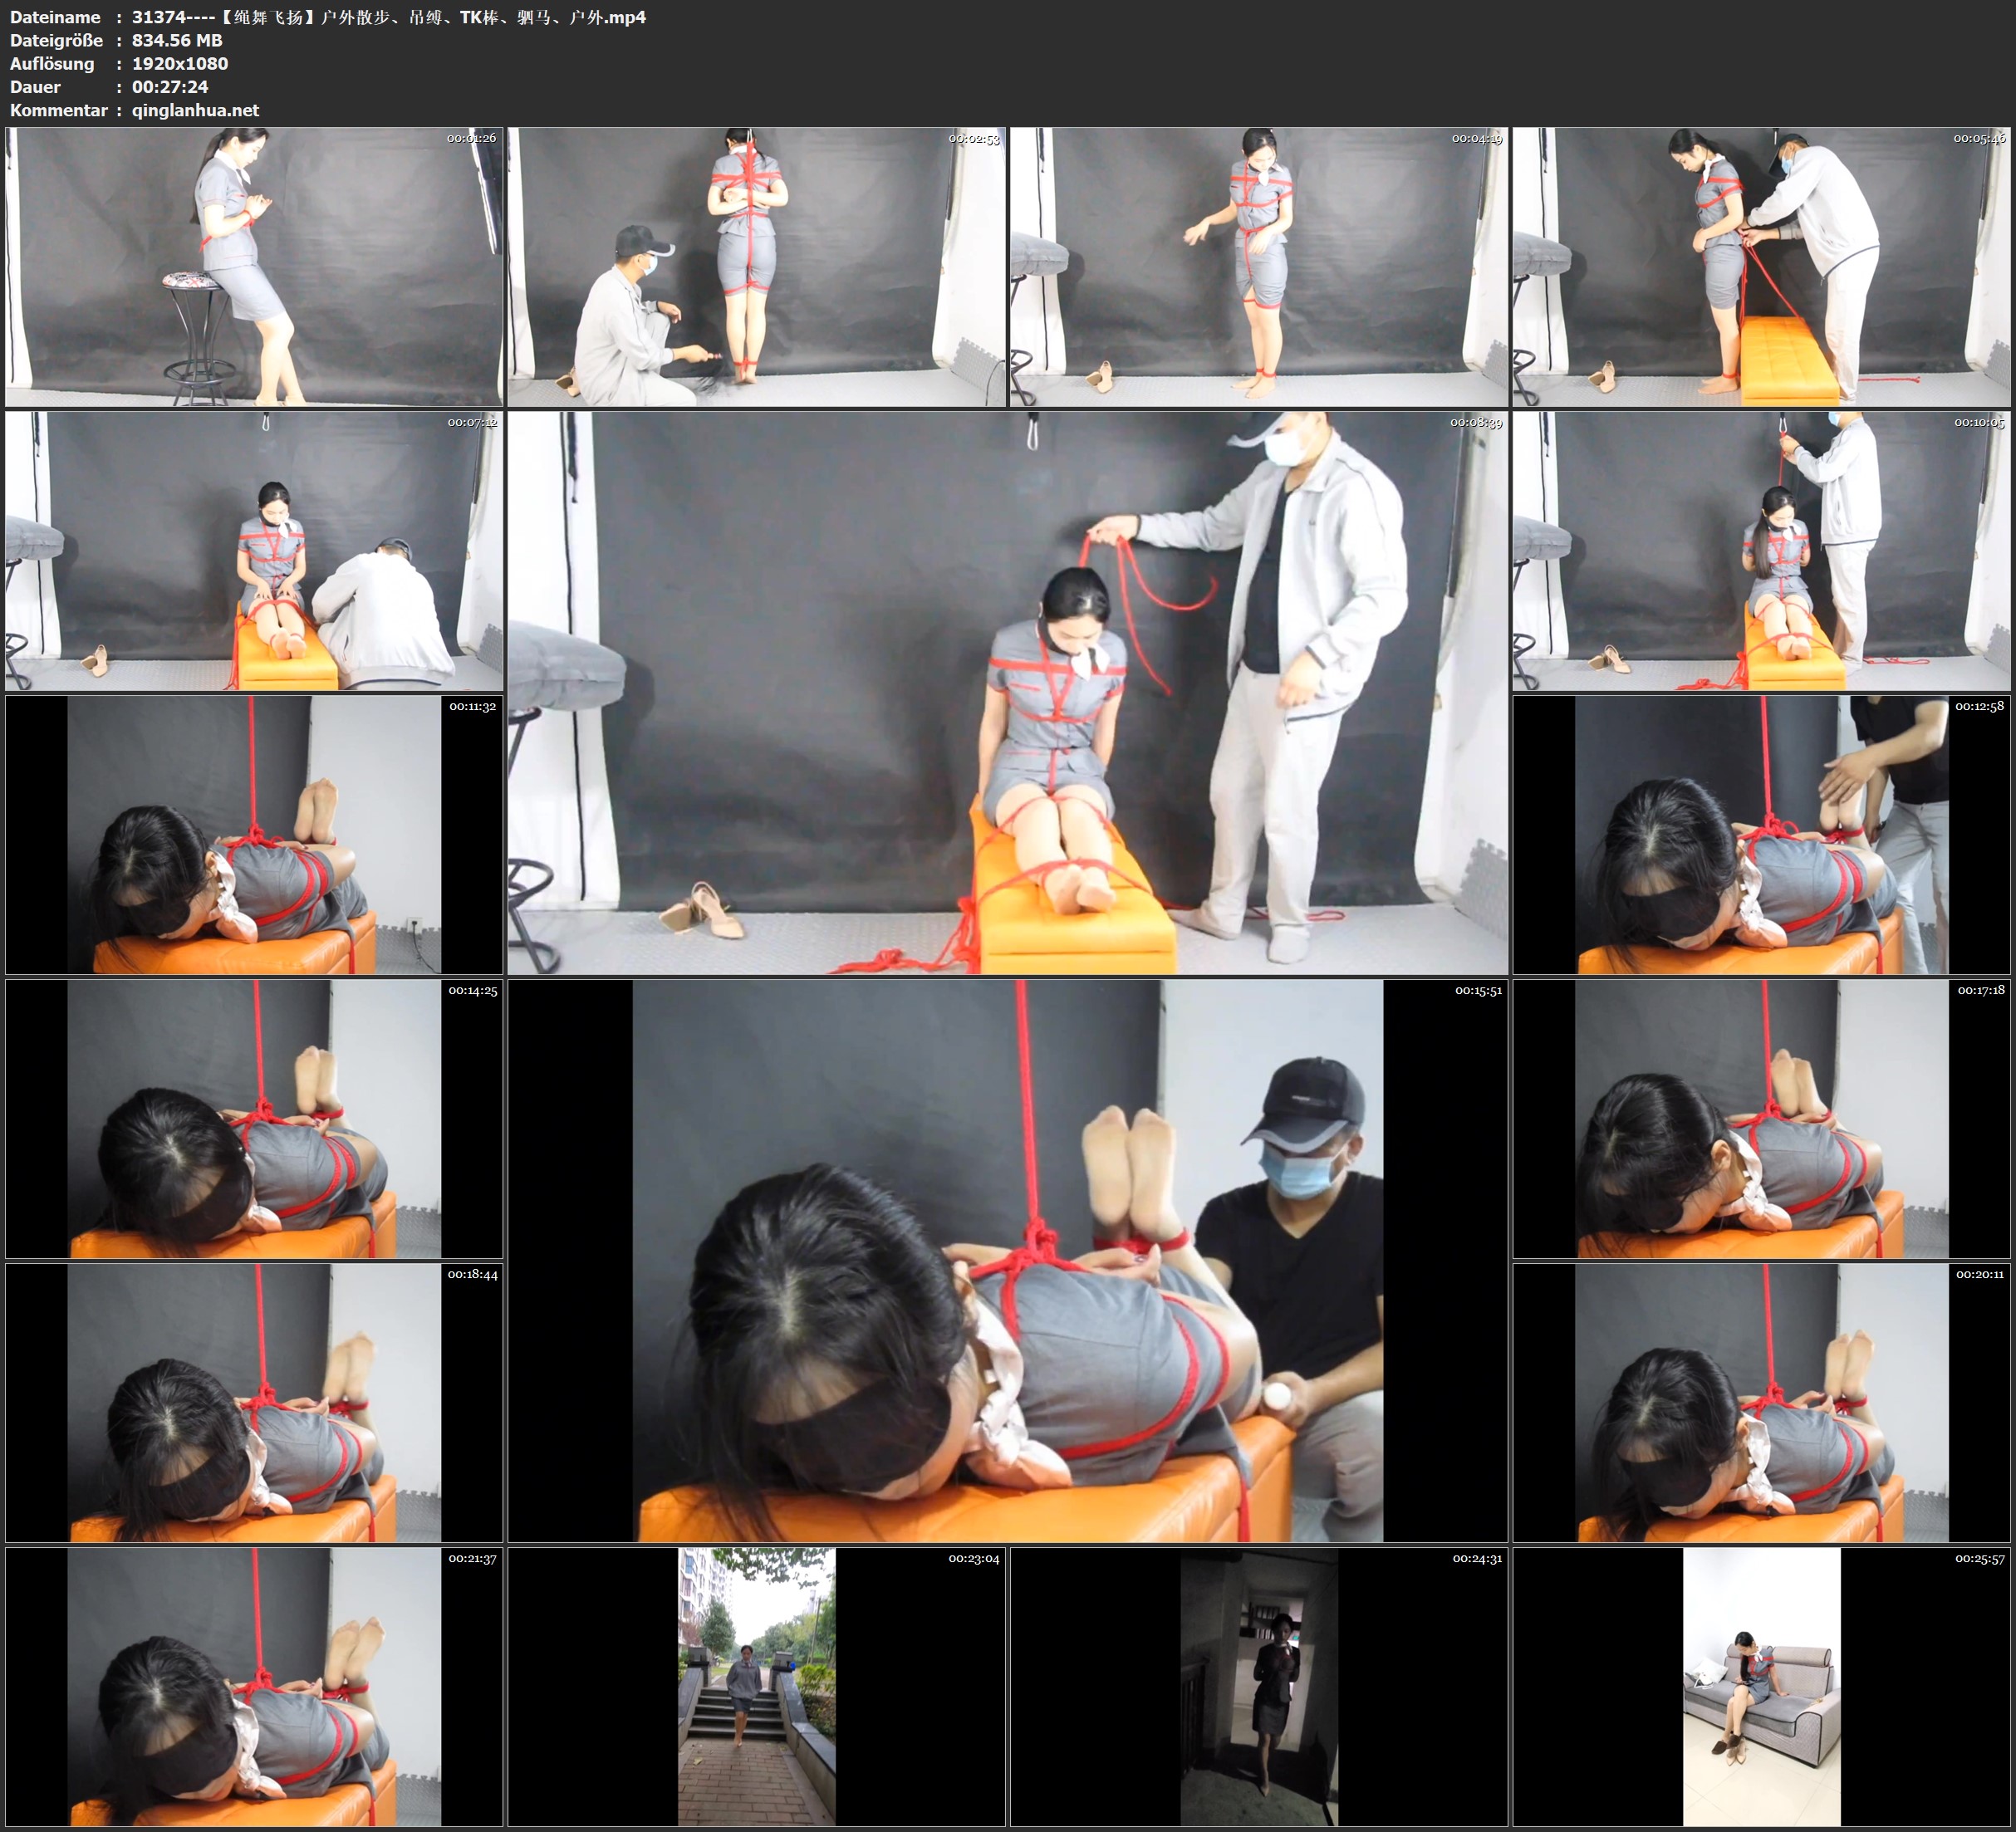Viewport: 2016px width, 1832px height.
Task: Select the thumbnail timestamped 00:02:53
Action: 756,266
